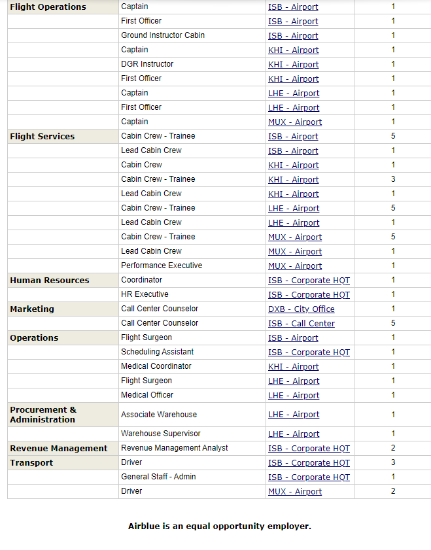Select the Revenue Management Analyst job title
Viewport: 431px width, 550px height.
(174, 448)
